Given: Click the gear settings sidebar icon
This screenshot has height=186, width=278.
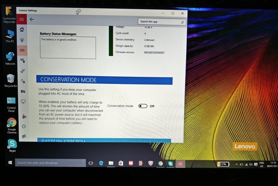Looking at the screenshot, I should point(24,126).
